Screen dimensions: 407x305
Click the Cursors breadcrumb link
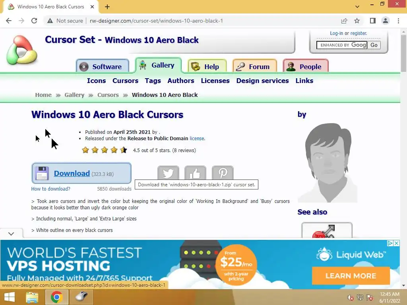point(108,95)
